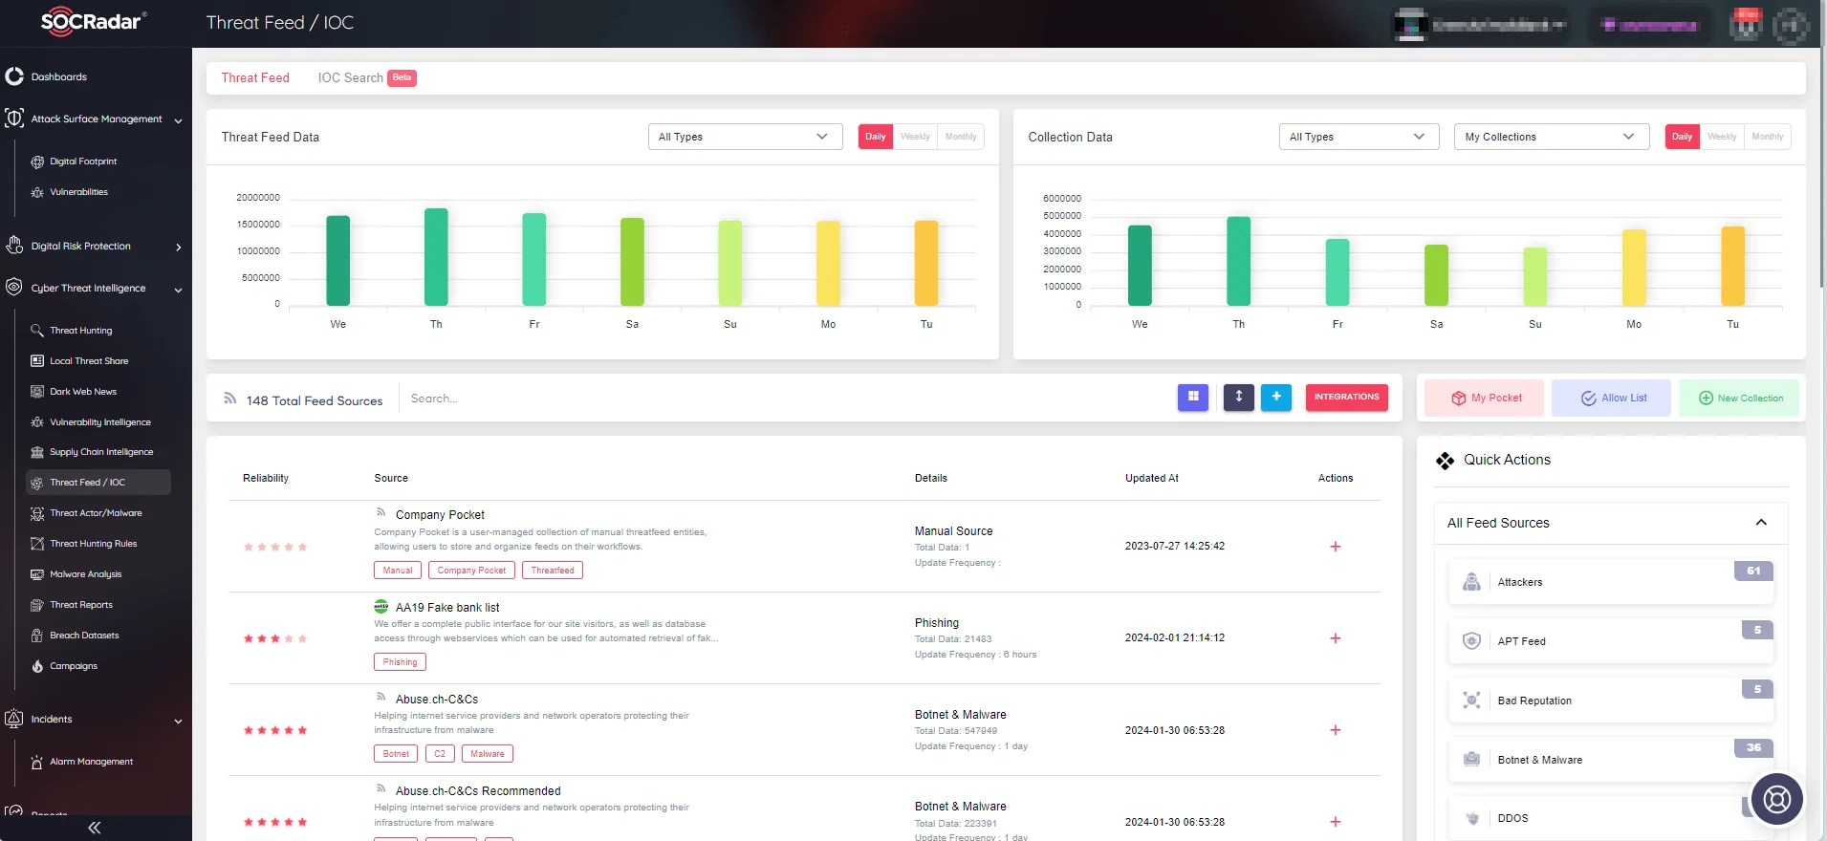The image size is (1827, 841).
Task: Select Daily range for Threat Feed Data
Action: (x=876, y=137)
